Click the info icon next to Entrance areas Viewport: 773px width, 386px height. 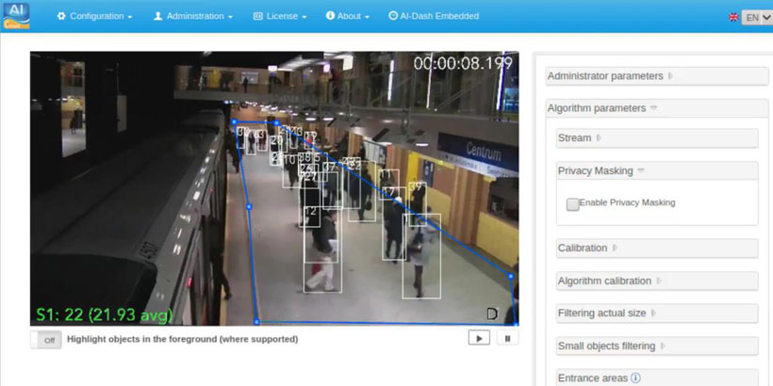click(x=635, y=378)
